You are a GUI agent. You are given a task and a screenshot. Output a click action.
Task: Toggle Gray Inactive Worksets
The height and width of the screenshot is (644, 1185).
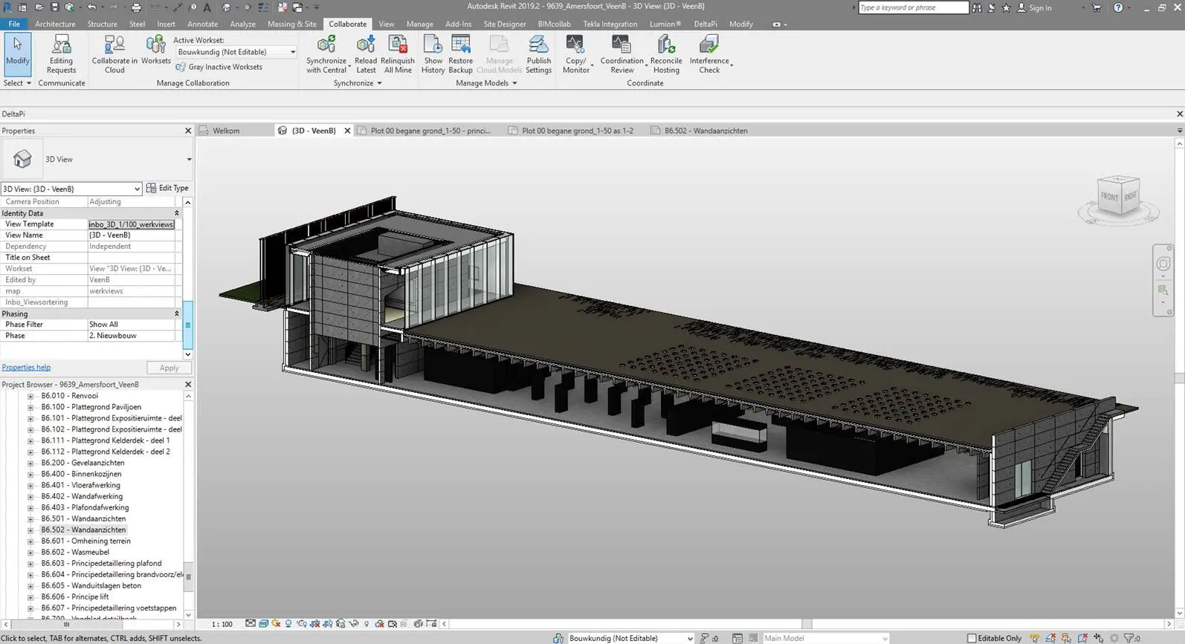pos(219,67)
